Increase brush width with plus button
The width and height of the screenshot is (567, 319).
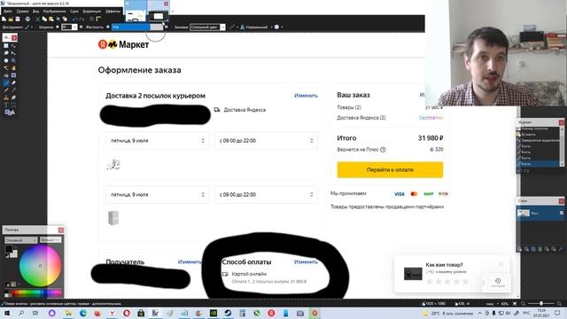[81, 27]
